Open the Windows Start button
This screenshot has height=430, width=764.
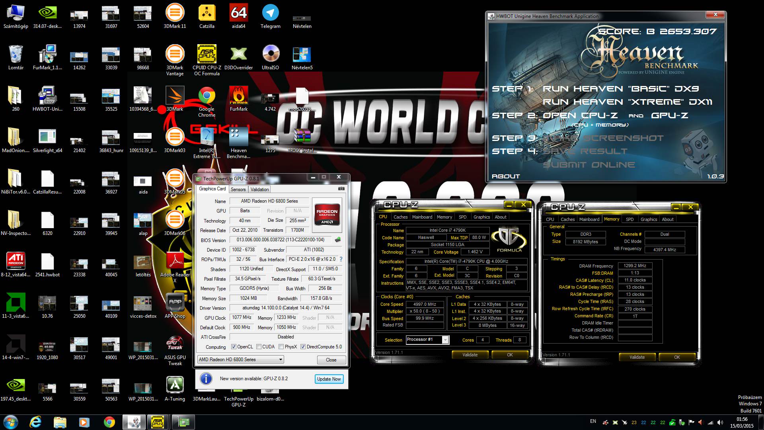pos(11,422)
